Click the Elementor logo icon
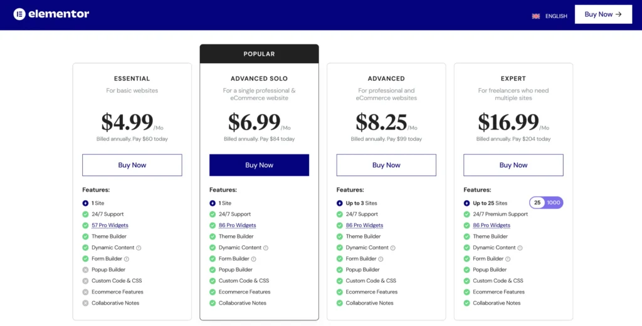The height and width of the screenshot is (326, 642). click(x=19, y=14)
